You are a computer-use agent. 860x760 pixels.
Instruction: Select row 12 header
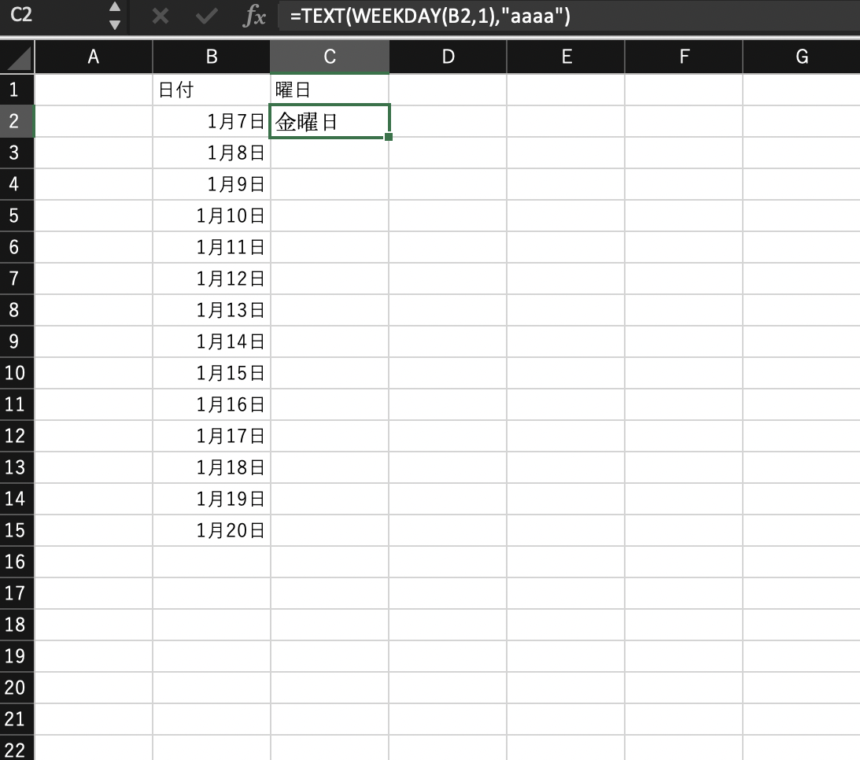point(17,436)
